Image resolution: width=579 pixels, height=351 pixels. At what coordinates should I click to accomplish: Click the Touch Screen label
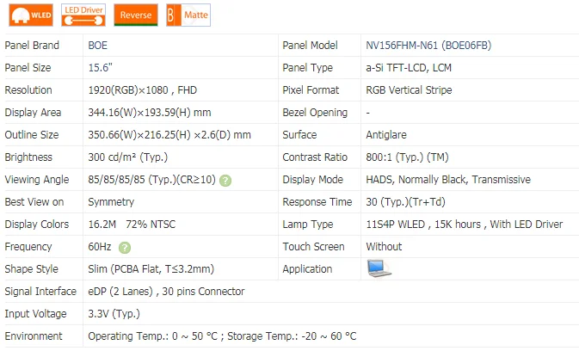(312, 247)
